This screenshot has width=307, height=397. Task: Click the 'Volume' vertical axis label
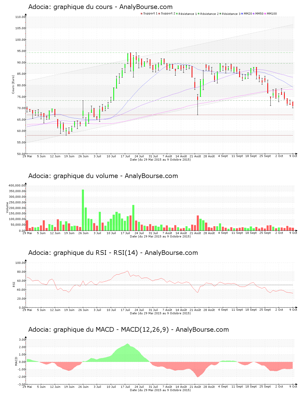point(7,208)
